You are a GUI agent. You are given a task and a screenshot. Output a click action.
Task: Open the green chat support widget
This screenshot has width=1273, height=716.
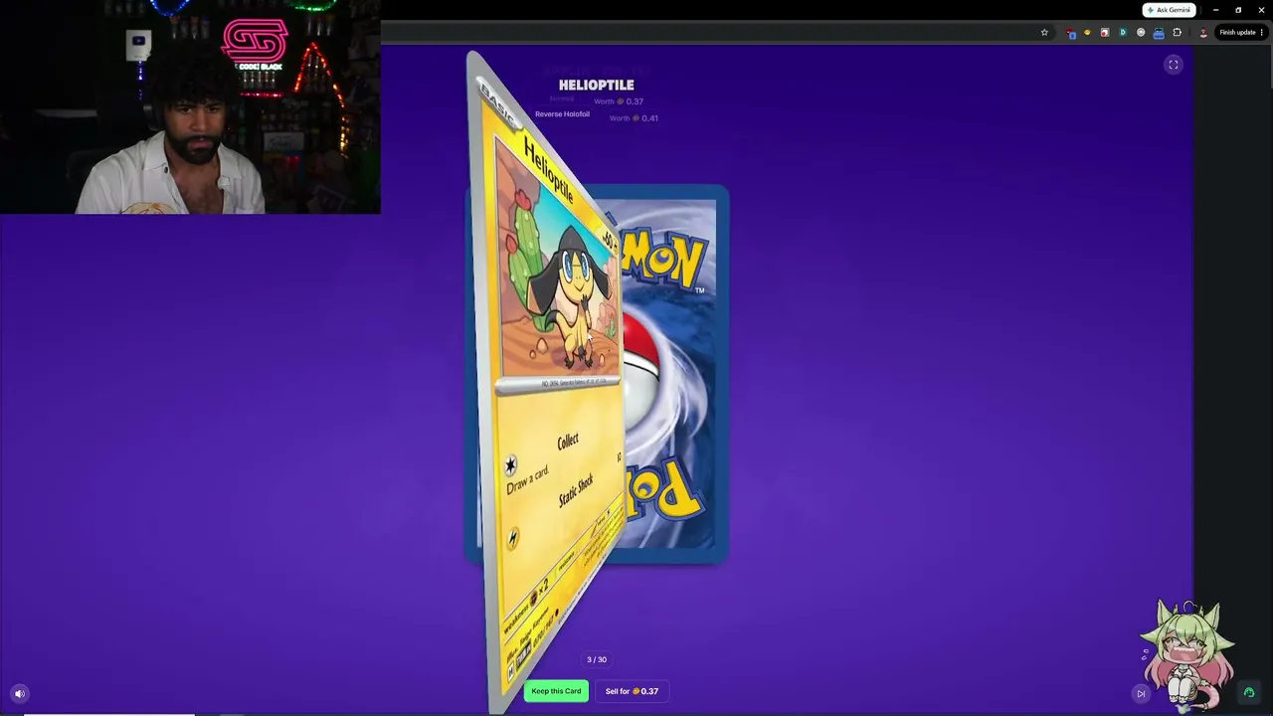1249,692
